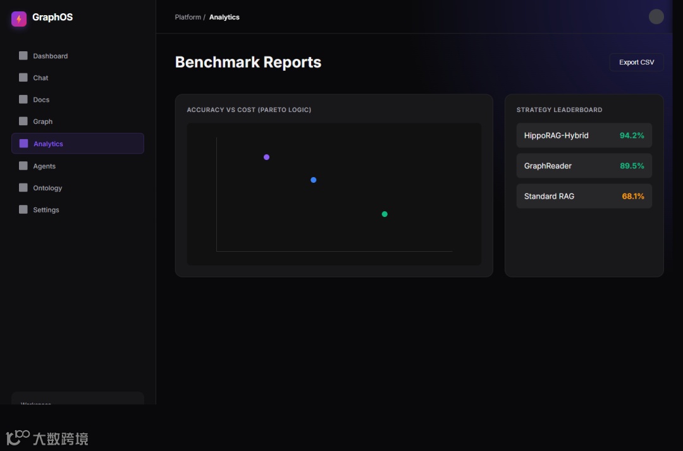Switch to the Graph view
The height and width of the screenshot is (451, 683).
pos(78,121)
